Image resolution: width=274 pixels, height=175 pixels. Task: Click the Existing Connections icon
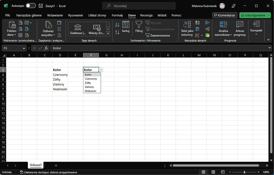pyautogui.click(x=27, y=35)
